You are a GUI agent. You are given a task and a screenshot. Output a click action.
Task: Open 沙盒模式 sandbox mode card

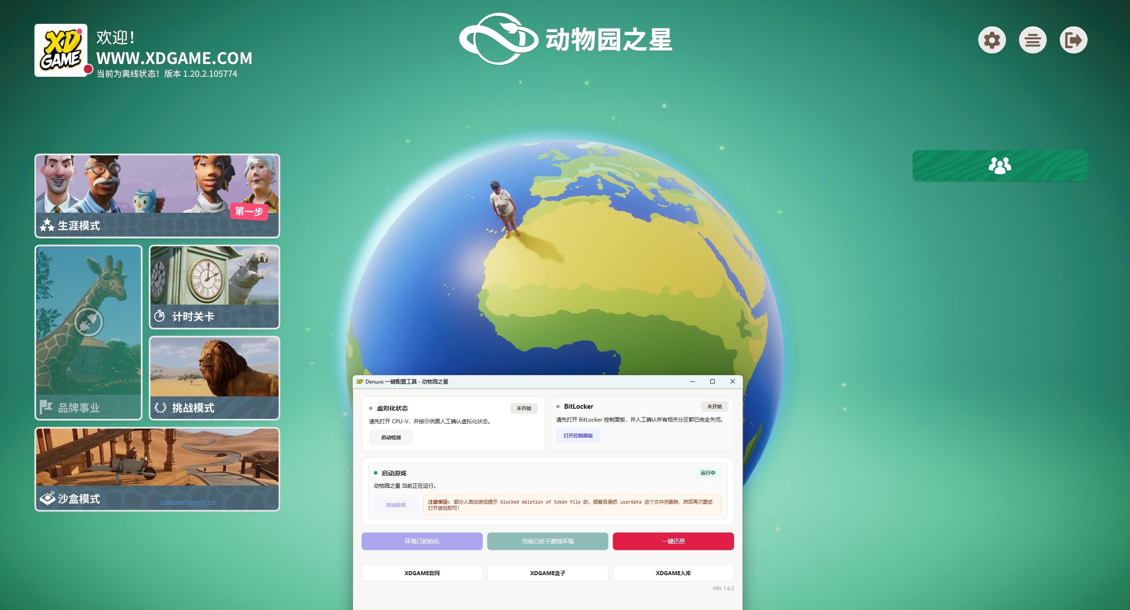click(157, 469)
